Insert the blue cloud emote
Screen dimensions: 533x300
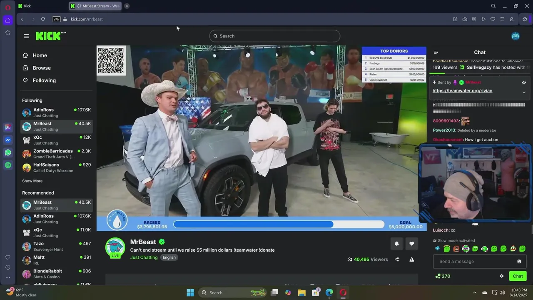tap(437, 249)
